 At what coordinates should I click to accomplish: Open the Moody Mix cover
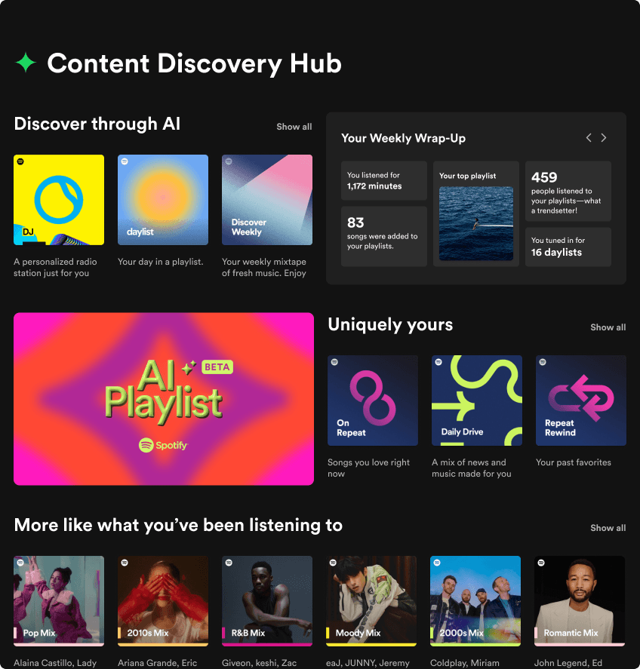[371, 601]
